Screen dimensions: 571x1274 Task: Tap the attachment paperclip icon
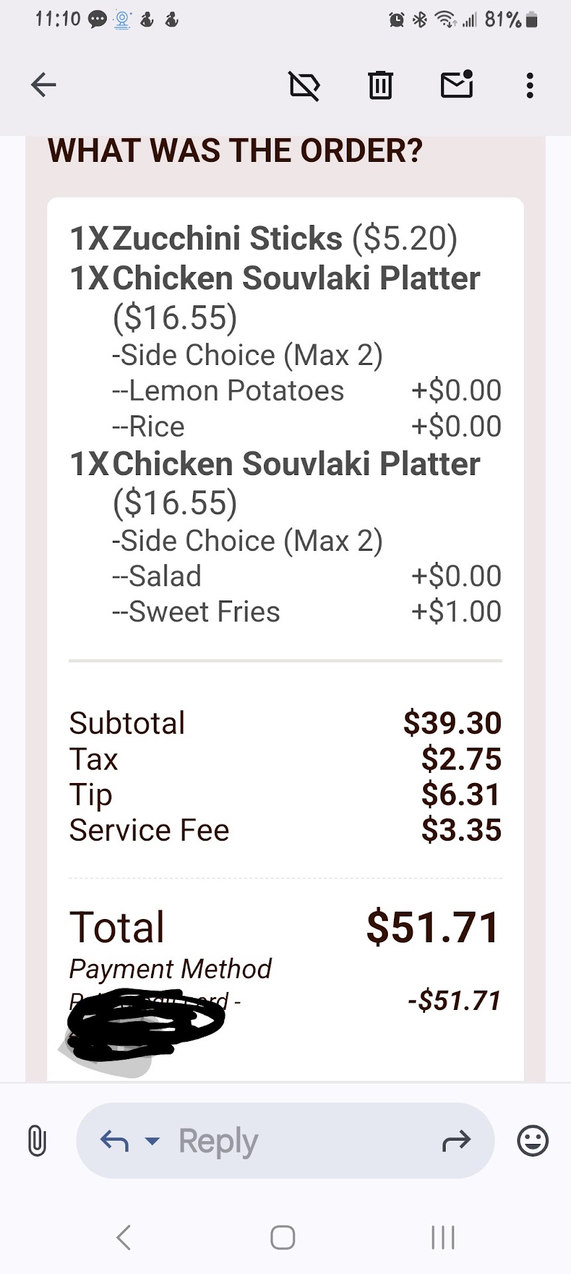tap(37, 1141)
